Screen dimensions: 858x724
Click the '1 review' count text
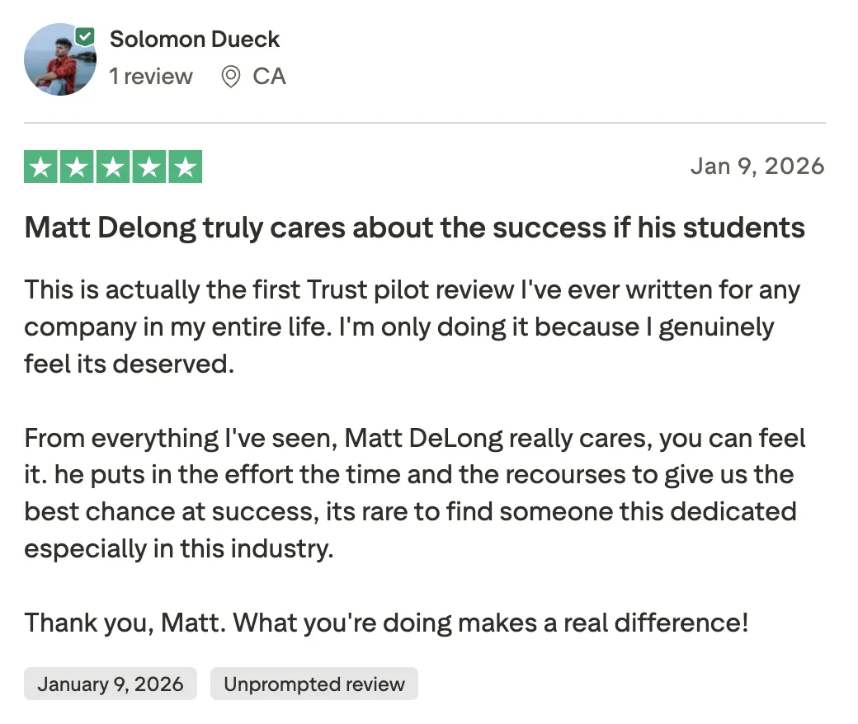point(151,77)
